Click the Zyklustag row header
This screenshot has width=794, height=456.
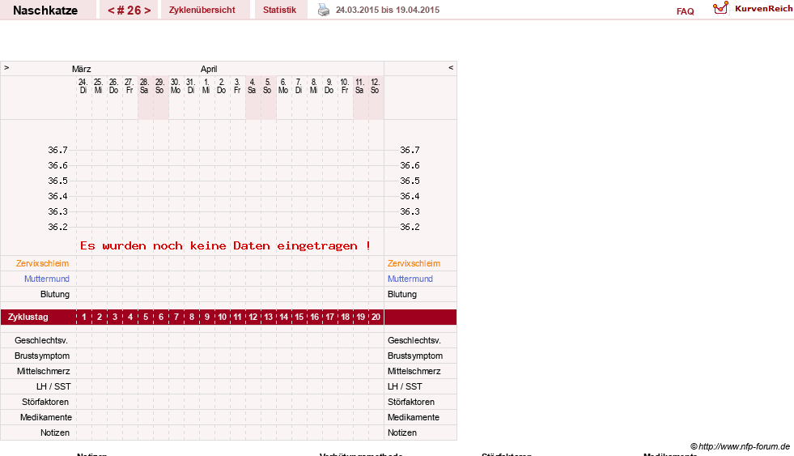(28, 317)
